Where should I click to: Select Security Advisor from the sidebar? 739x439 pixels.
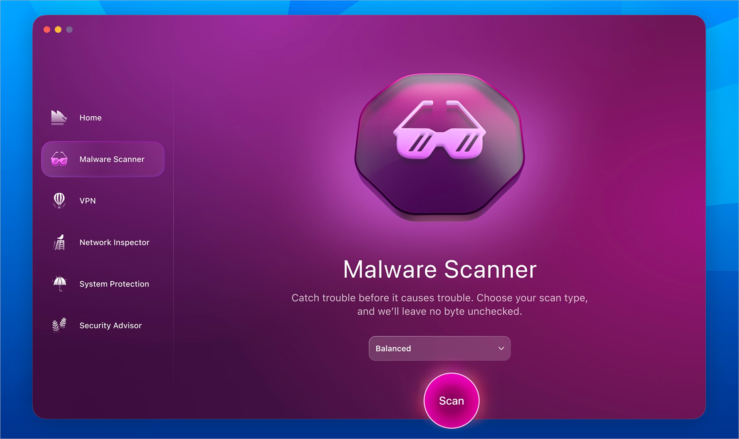pyautogui.click(x=110, y=325)
